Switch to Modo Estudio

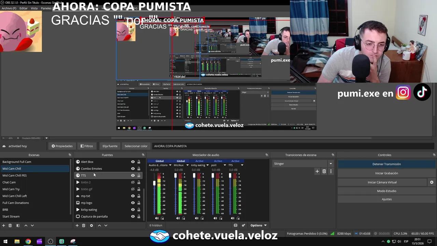pos(386,191)
